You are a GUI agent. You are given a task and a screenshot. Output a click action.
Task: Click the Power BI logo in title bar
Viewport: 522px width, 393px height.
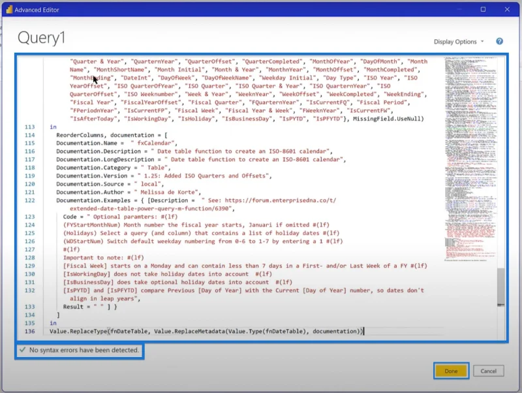(x=9, y=9)
